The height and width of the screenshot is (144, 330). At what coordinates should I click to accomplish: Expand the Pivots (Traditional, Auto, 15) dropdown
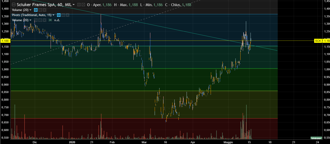[53, 15]
